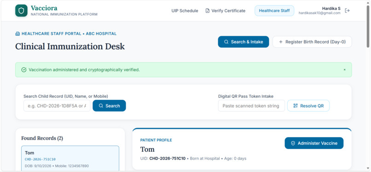
Task: Click the green check icon in banner
Action: (23, 70)
